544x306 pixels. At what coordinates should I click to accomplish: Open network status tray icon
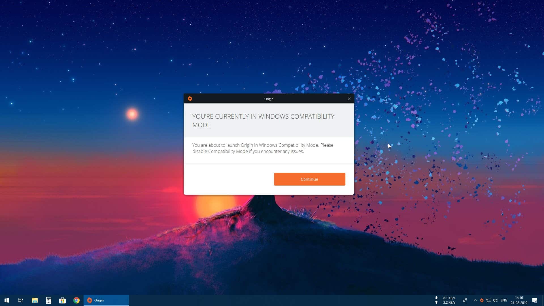(x=488, y=300)
